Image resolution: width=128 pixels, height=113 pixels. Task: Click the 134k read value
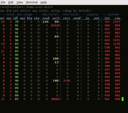pos(46,22)
